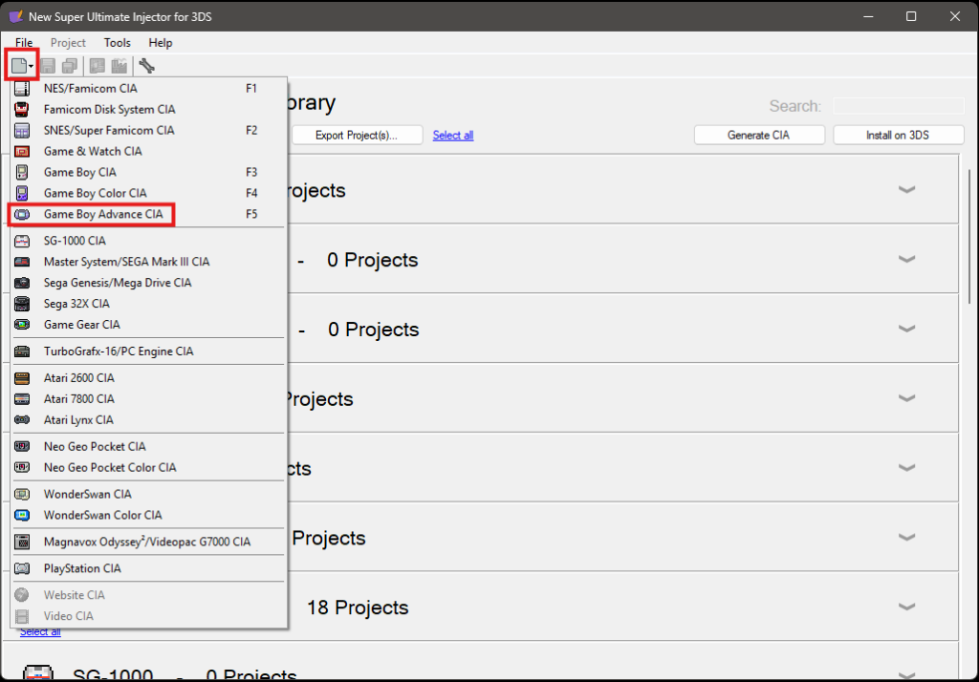Click the Export Project(s)... button
The image size is (979, 682).
pos(358,136)
